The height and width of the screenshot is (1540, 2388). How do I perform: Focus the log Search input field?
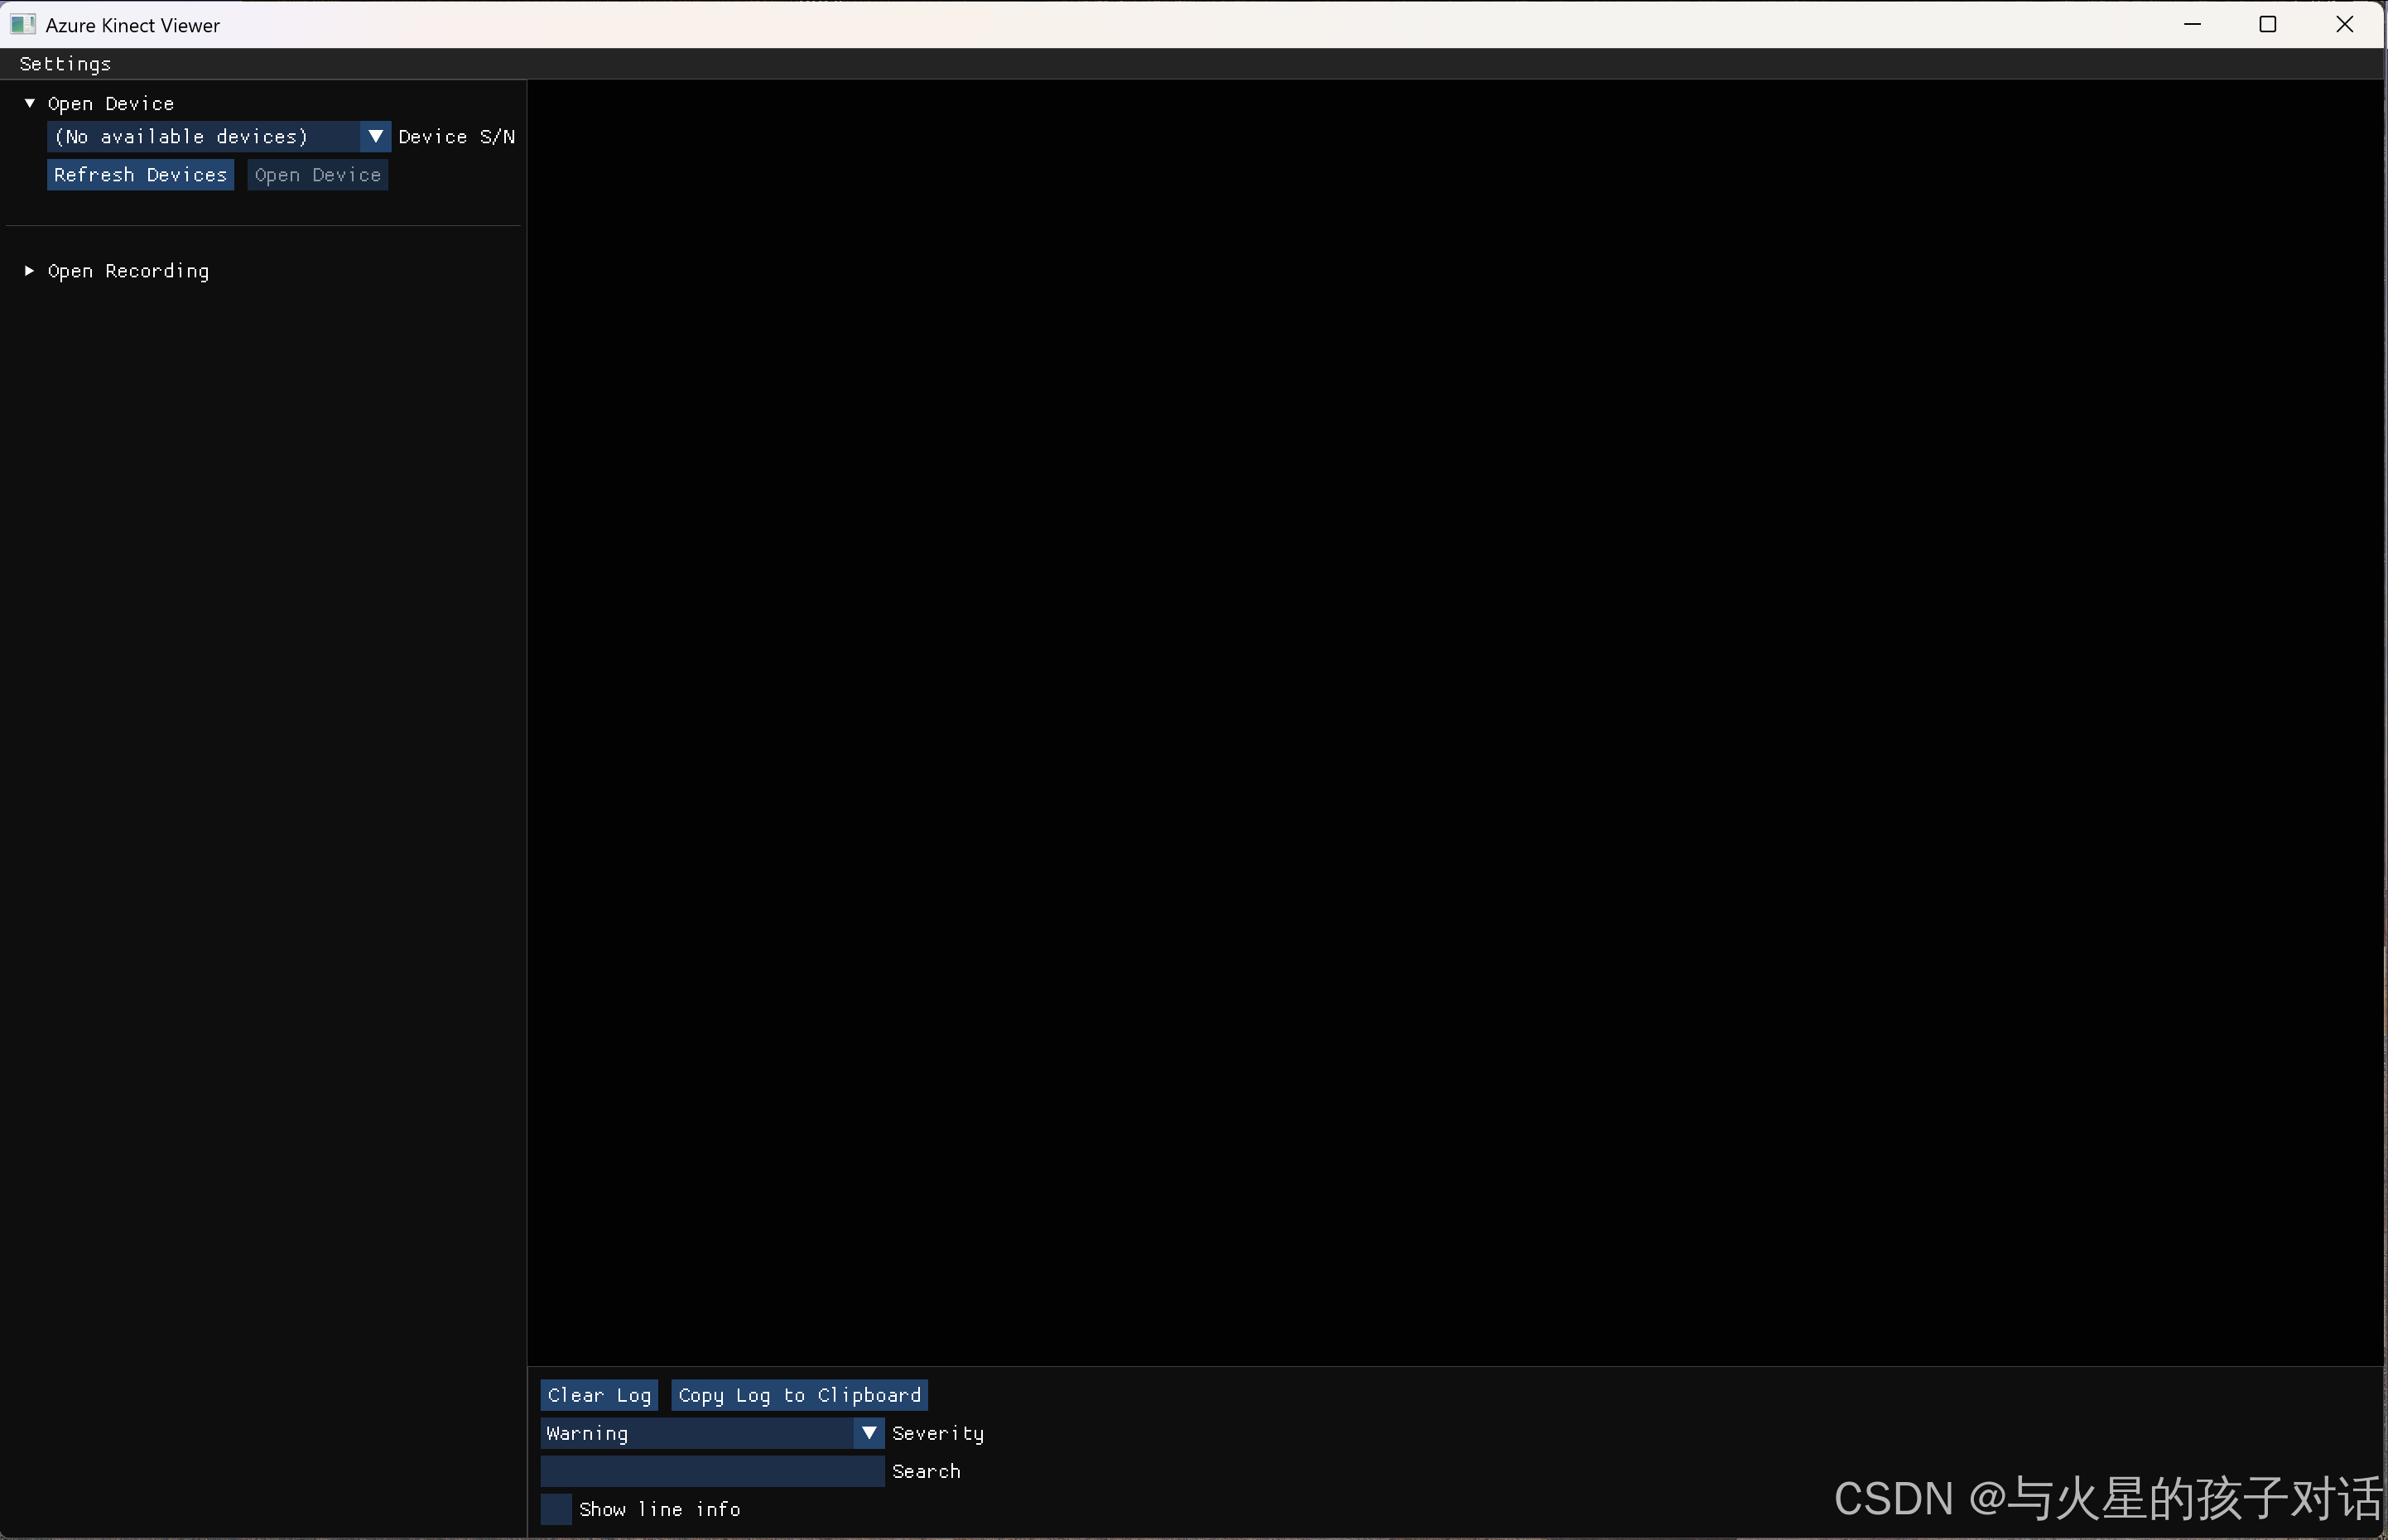click(x=712, y=1471)
